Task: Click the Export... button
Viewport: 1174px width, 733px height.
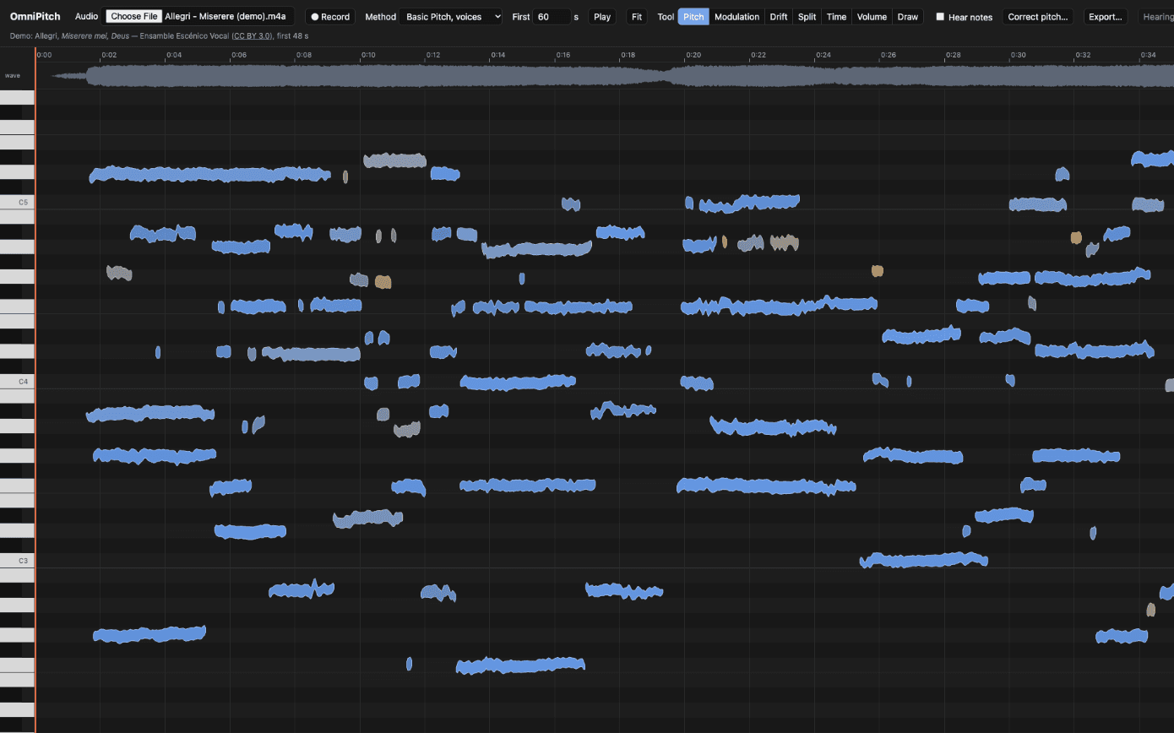Action: pos(1106,17)
